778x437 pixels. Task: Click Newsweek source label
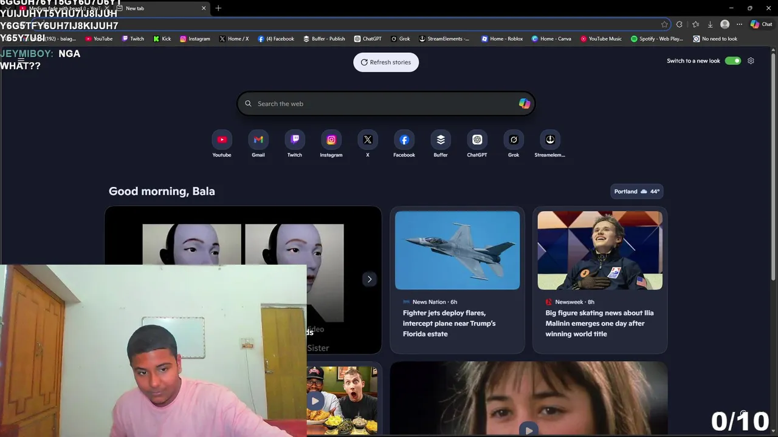point(569,302)
